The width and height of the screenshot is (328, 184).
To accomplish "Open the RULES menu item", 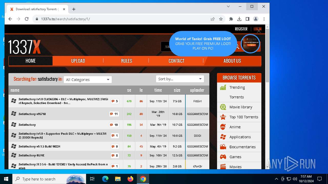I will pyautogui.click(x=127, y=61).
